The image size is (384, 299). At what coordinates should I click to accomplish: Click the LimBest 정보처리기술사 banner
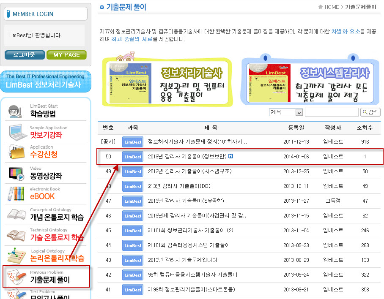point(46,82)
